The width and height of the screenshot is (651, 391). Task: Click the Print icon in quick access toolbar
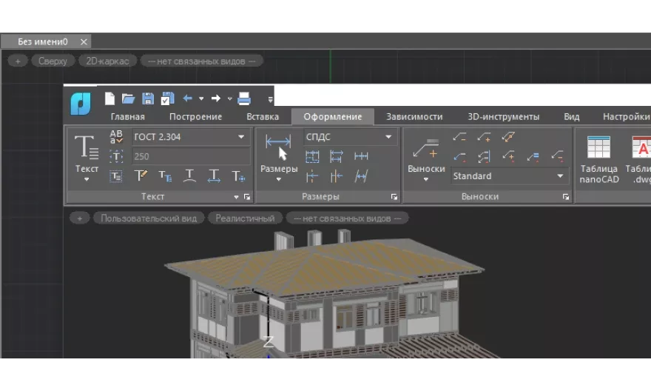tap(244, 98)
